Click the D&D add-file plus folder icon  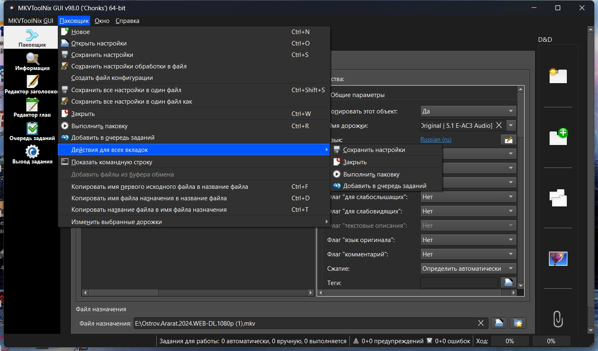point(558,137)
